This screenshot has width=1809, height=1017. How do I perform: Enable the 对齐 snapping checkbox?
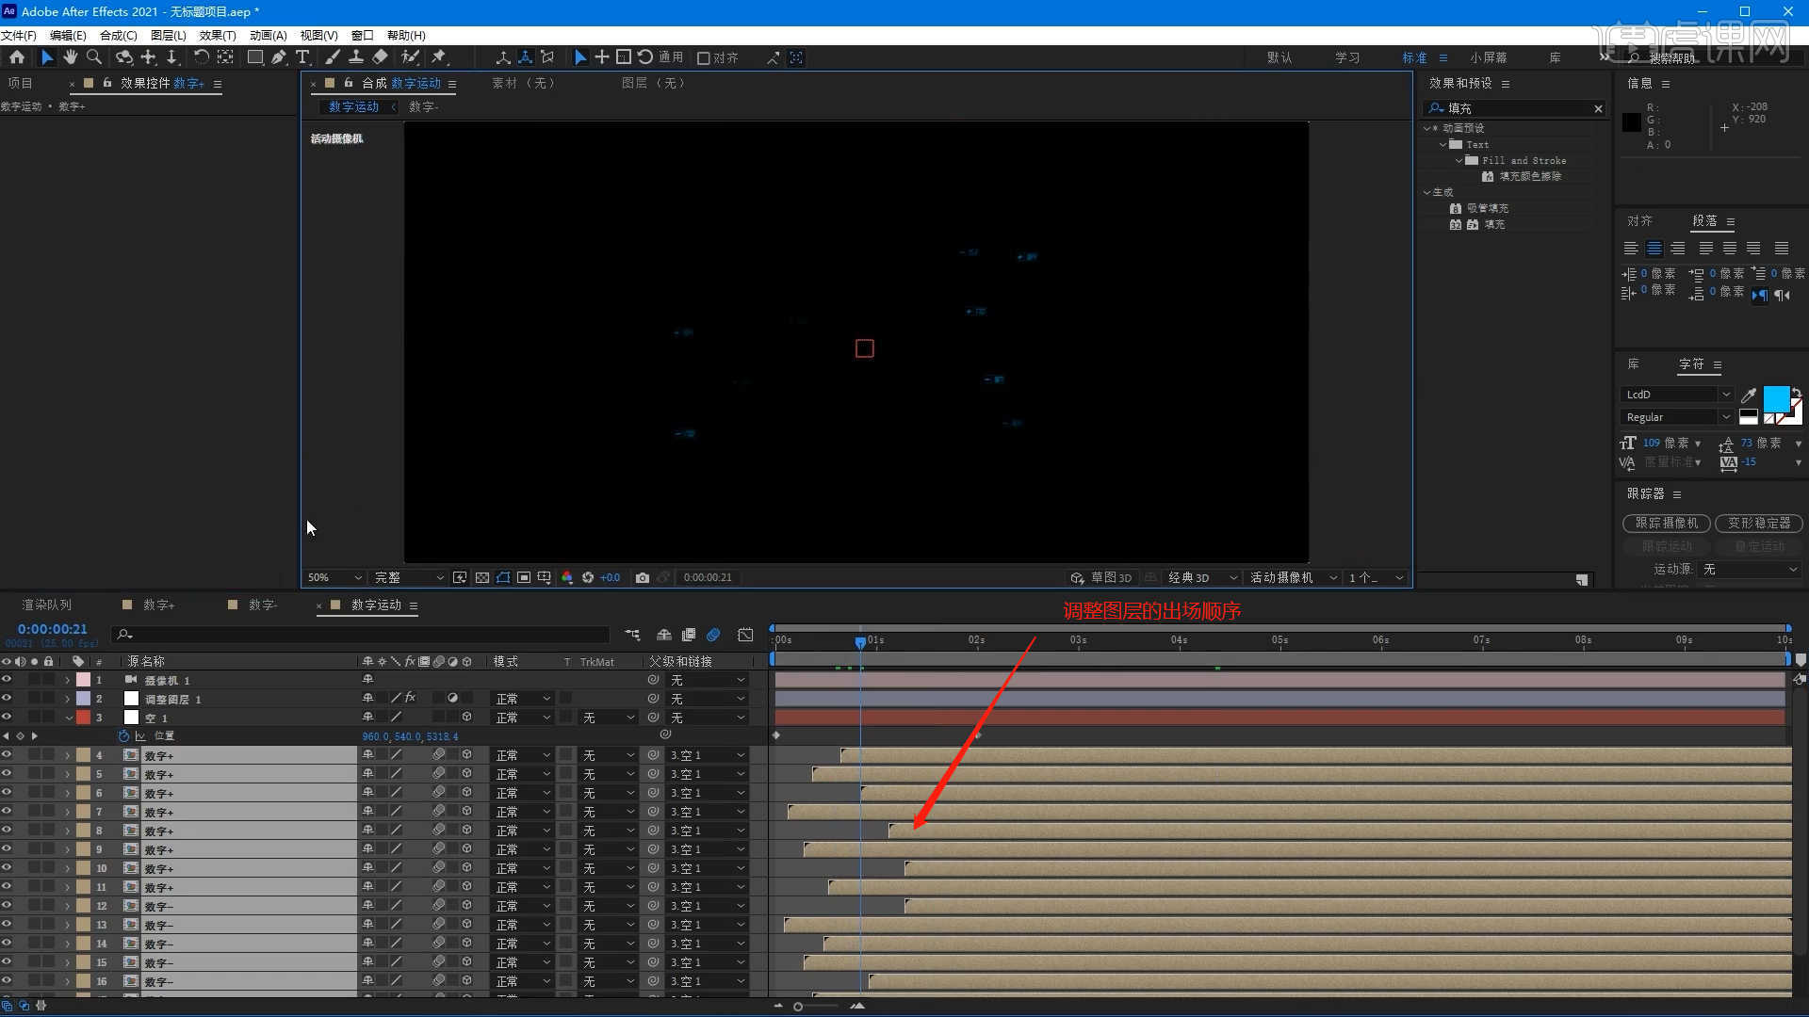click(x=704, y=58)
